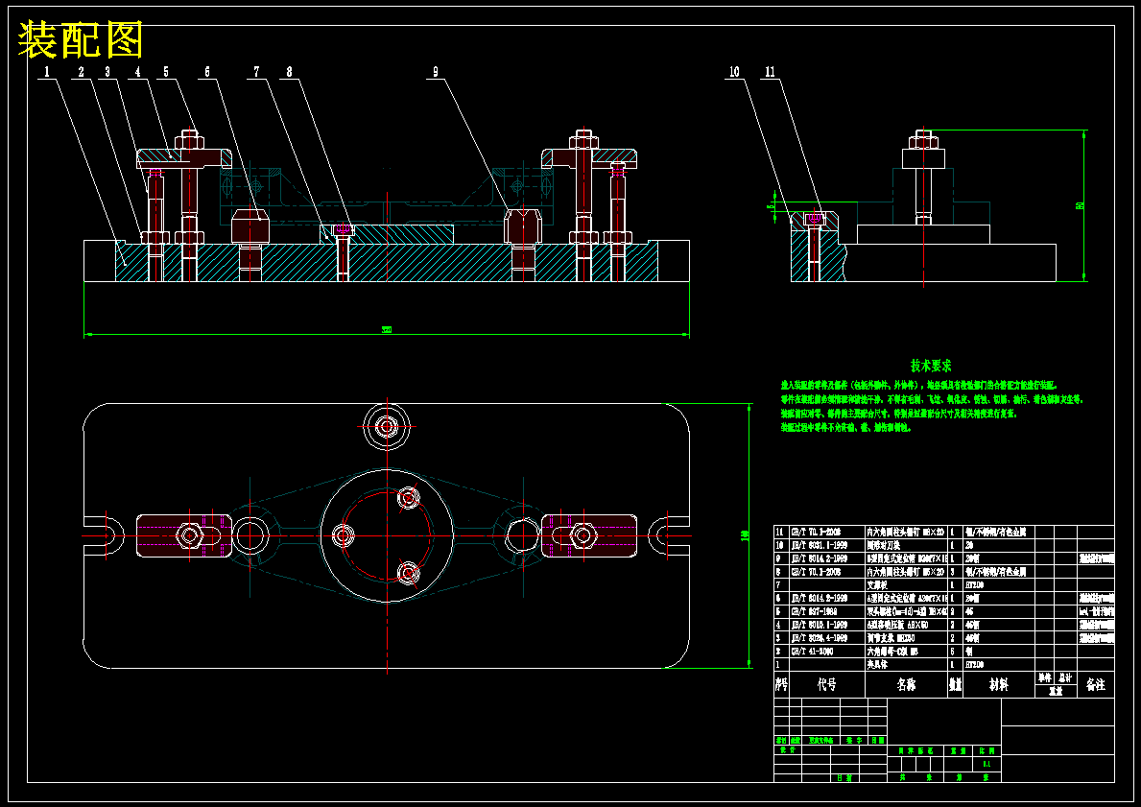Screen dimensions: 1141x807
Task: Click the 总计 sub-header in parts list
Action: tap(1065, 677)
